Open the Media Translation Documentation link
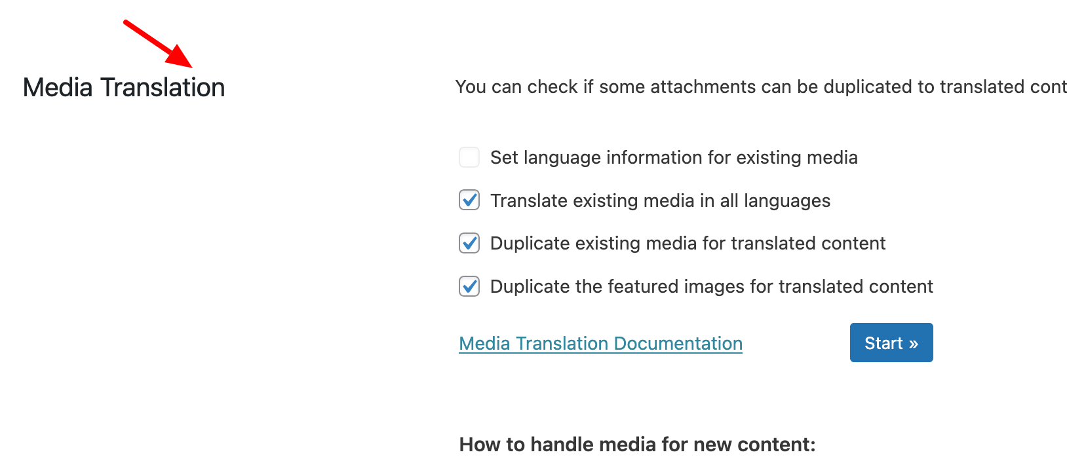Screen dimensions: 1067x465 tap(601, 343)
